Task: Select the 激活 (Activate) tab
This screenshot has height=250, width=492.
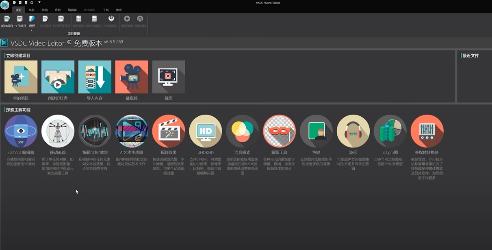Action: pos(119,10)
